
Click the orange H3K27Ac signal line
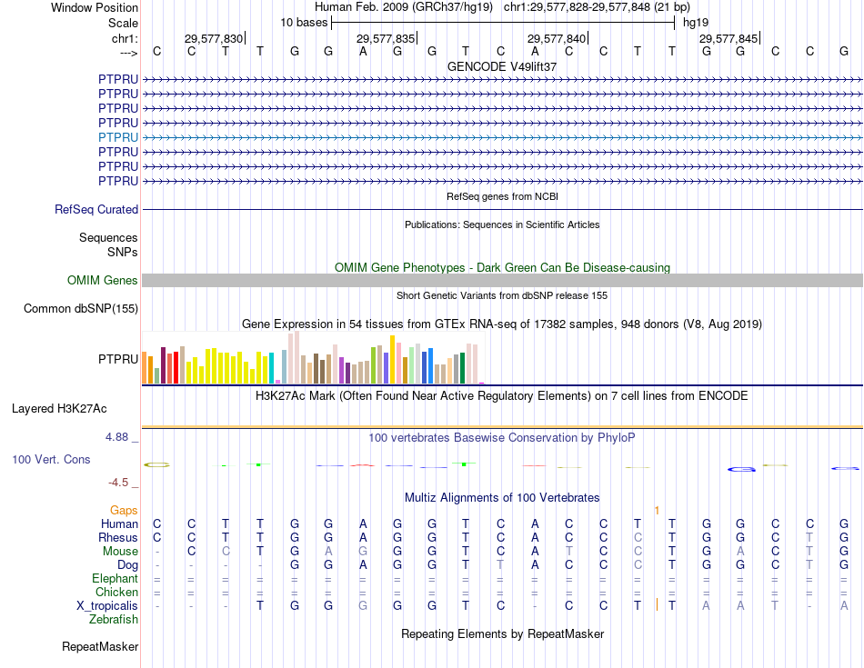[x=502, y=426]
